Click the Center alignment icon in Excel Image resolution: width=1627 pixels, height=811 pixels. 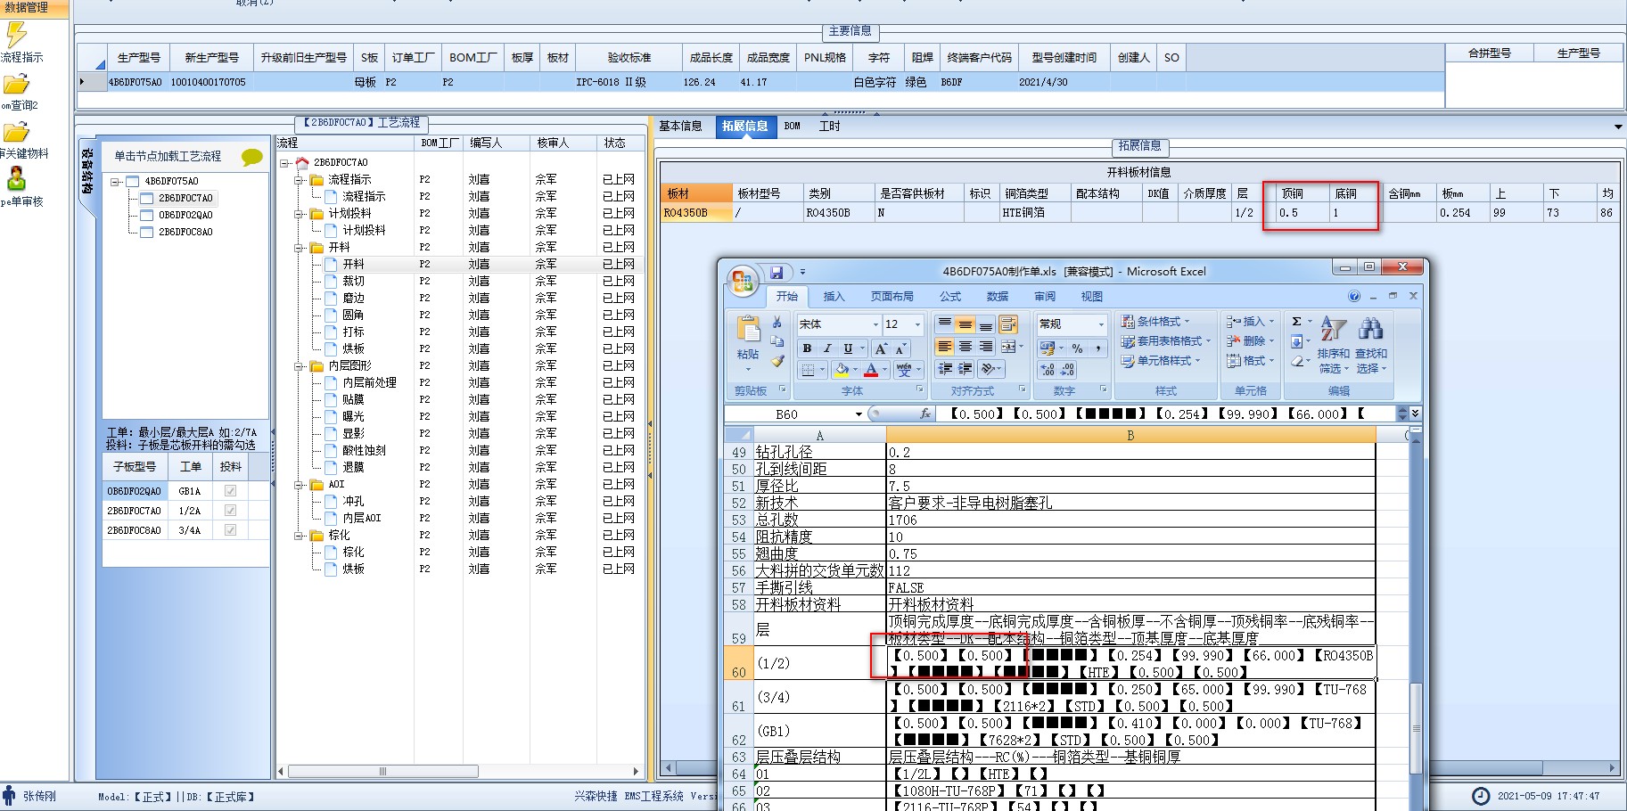click(966, 347)
